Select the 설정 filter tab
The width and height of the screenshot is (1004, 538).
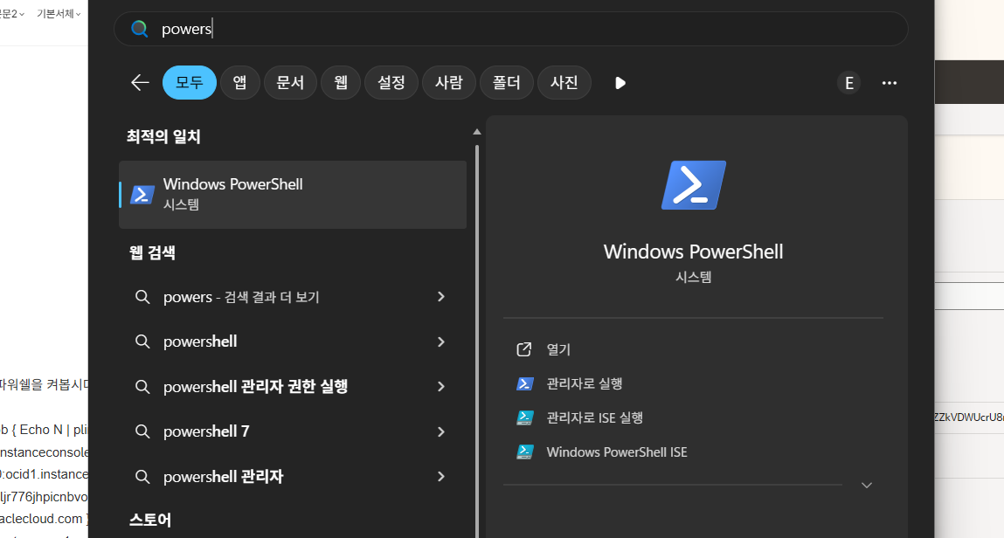point(391,82)
